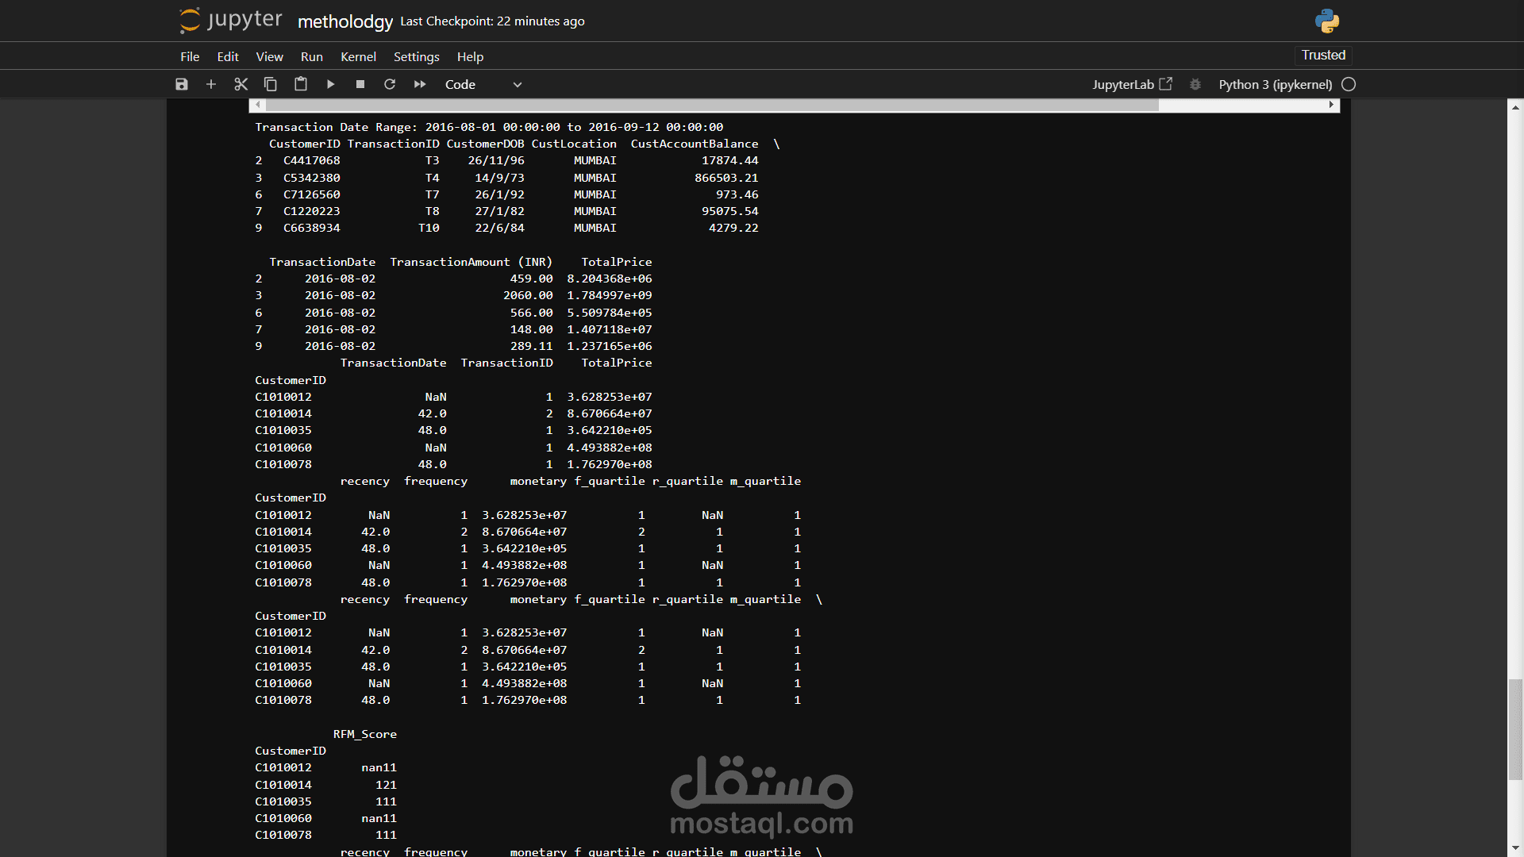Viewport: 1524px width, 857px height.
Task: Insert a new cell with the plus icon
Action: pos(211,84)
